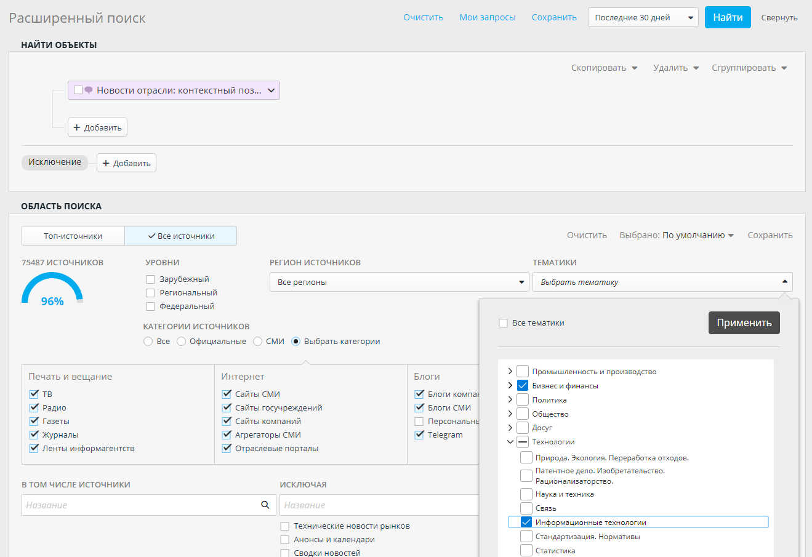Expand the Политика tree node
Image resolution: width=812 pixels, height=557 pixels.
point(510,399)
